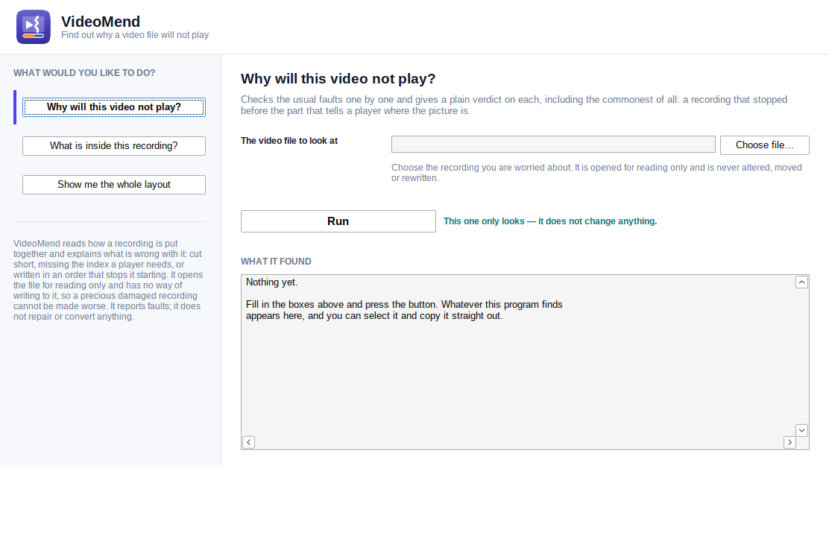This screenshot has height=541, width=829.
Task: Click 'Find out why a video file will not play' subtitle
Action: [x=135, y=35]
